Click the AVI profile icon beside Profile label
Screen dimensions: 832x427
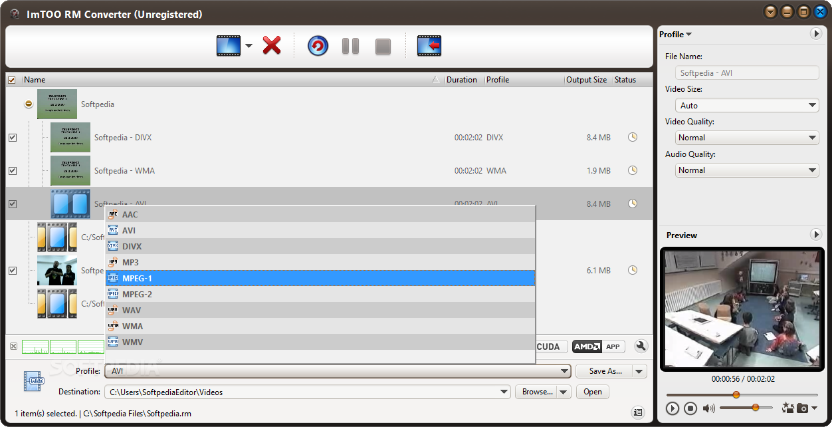33,380
